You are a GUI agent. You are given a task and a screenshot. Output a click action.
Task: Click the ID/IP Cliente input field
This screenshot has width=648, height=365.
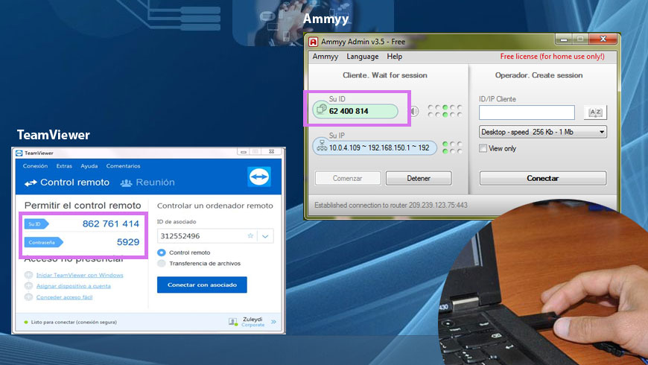pyautogui.click(x=527, y=112)
